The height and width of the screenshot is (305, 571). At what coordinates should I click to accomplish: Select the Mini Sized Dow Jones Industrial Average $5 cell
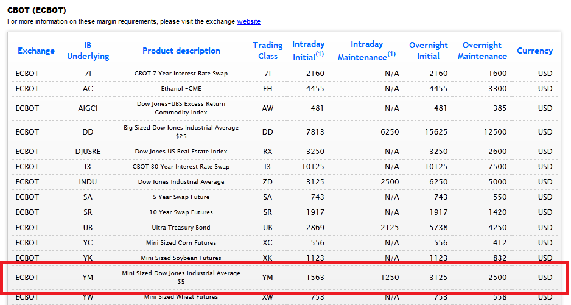tap(181, 278)
